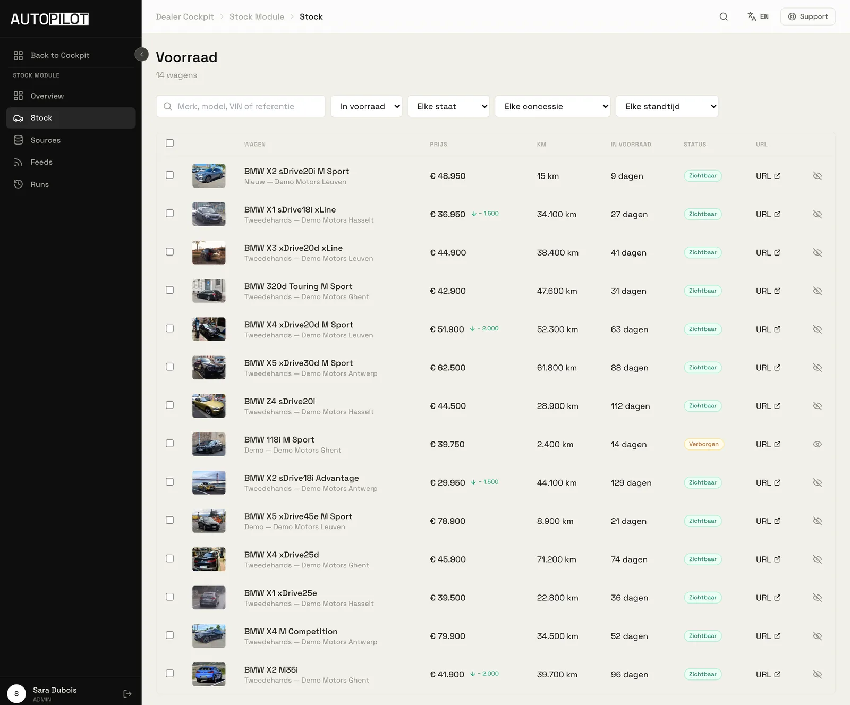Viewport: 850px width, 705px height.
Task: Collapse the sidebar with the arrow button
Action: [x=142, y=54]
